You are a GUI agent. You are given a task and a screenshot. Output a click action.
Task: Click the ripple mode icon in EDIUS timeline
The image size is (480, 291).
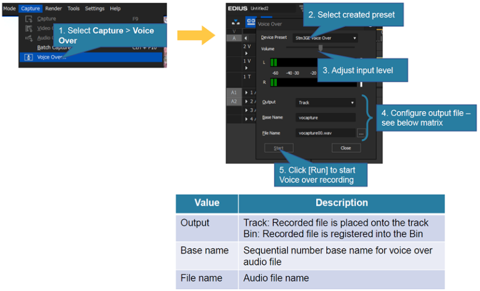[236, 22]
